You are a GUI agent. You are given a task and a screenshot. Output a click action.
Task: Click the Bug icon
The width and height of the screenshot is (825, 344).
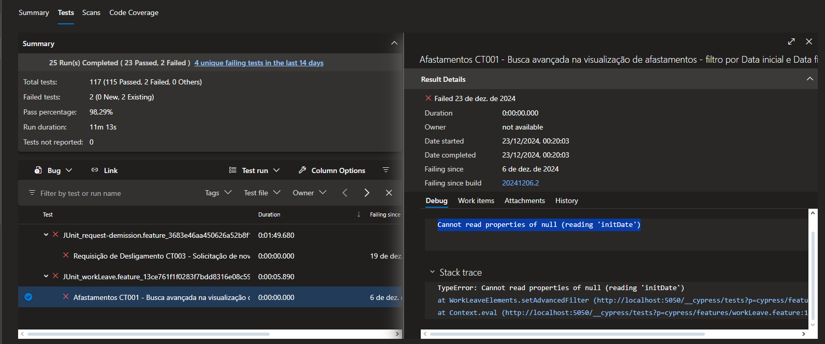[x=38, y=170]
